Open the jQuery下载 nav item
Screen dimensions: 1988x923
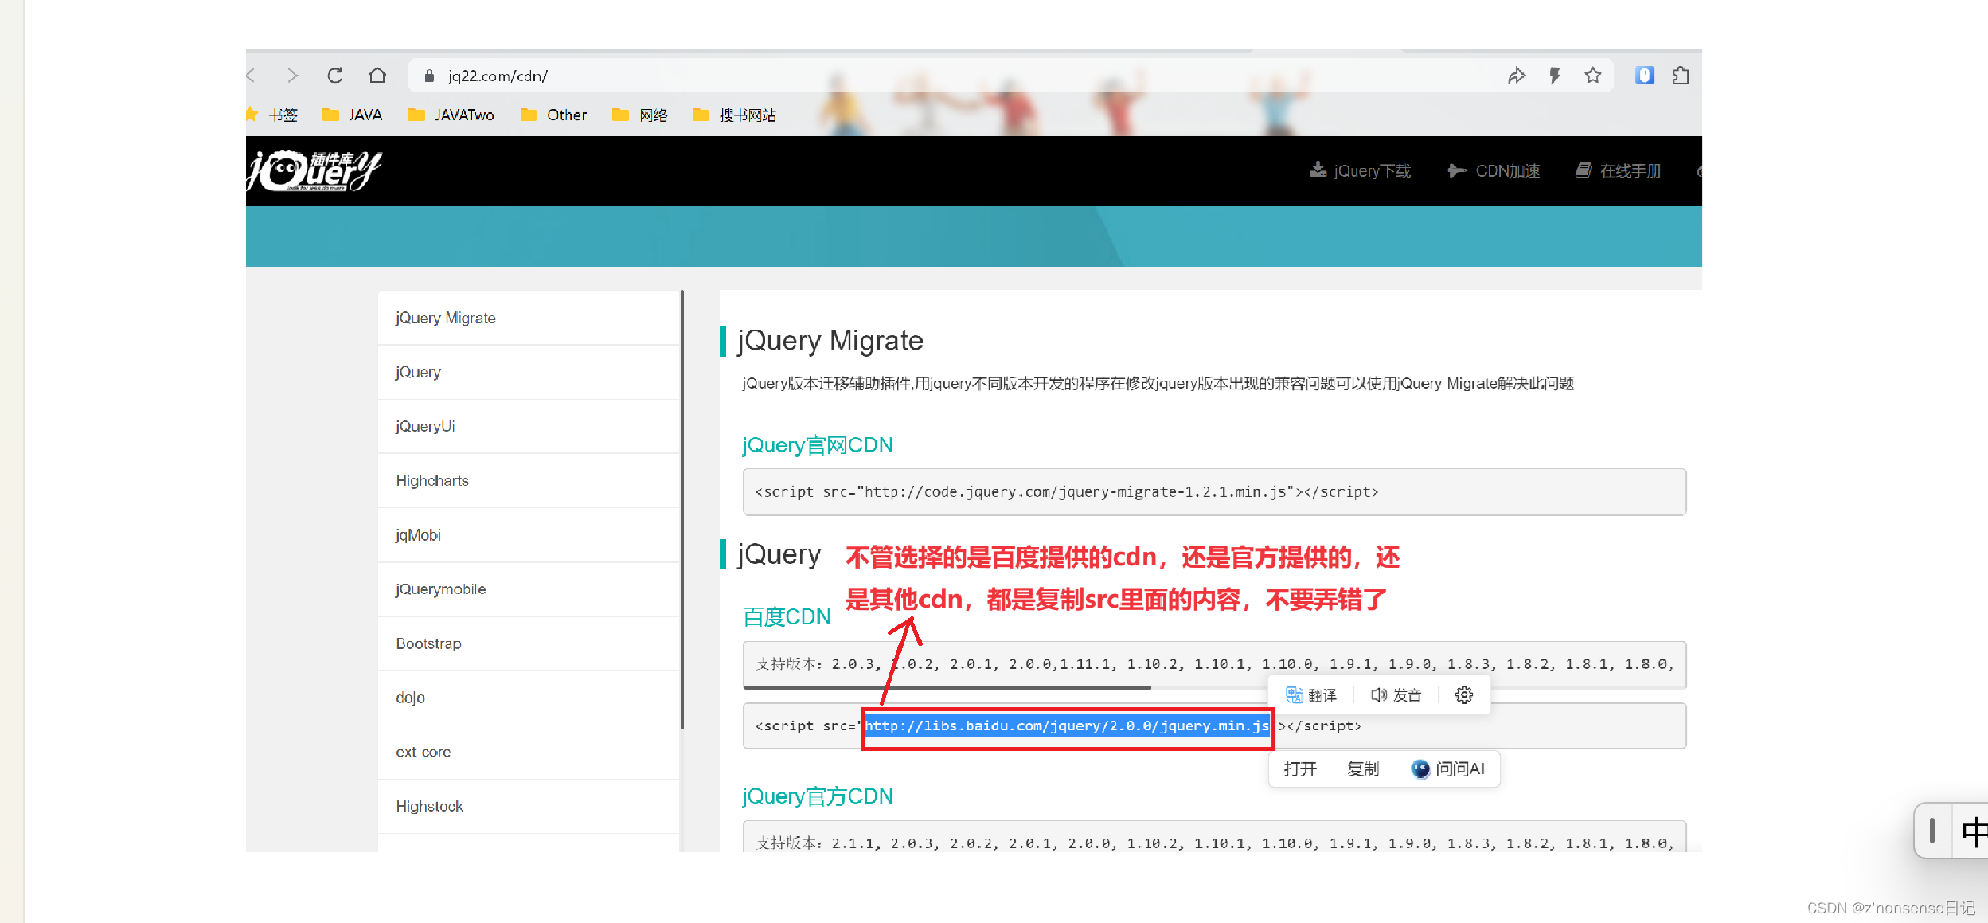1360,170
